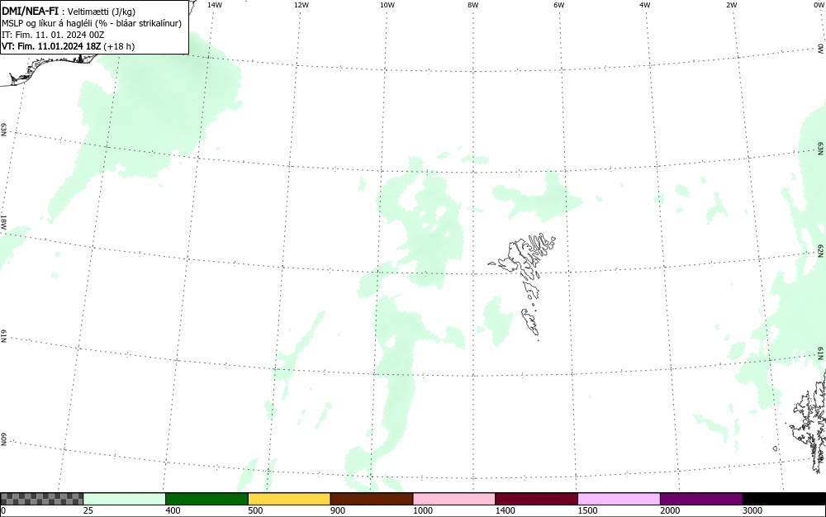The height and width of the screenshot is (517, 826).
Task: Click legend value "900"
Action: coord(338,510)
